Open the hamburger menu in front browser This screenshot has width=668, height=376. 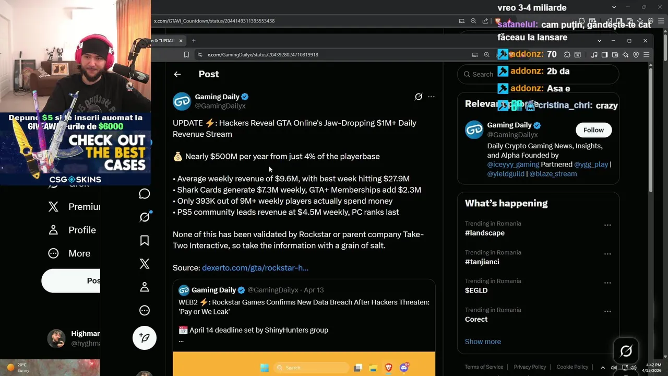pyautogui.click(x=646, y=54)
